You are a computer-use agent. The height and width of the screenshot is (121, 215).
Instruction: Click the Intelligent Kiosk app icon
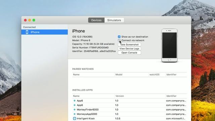(x=75, y=119)
